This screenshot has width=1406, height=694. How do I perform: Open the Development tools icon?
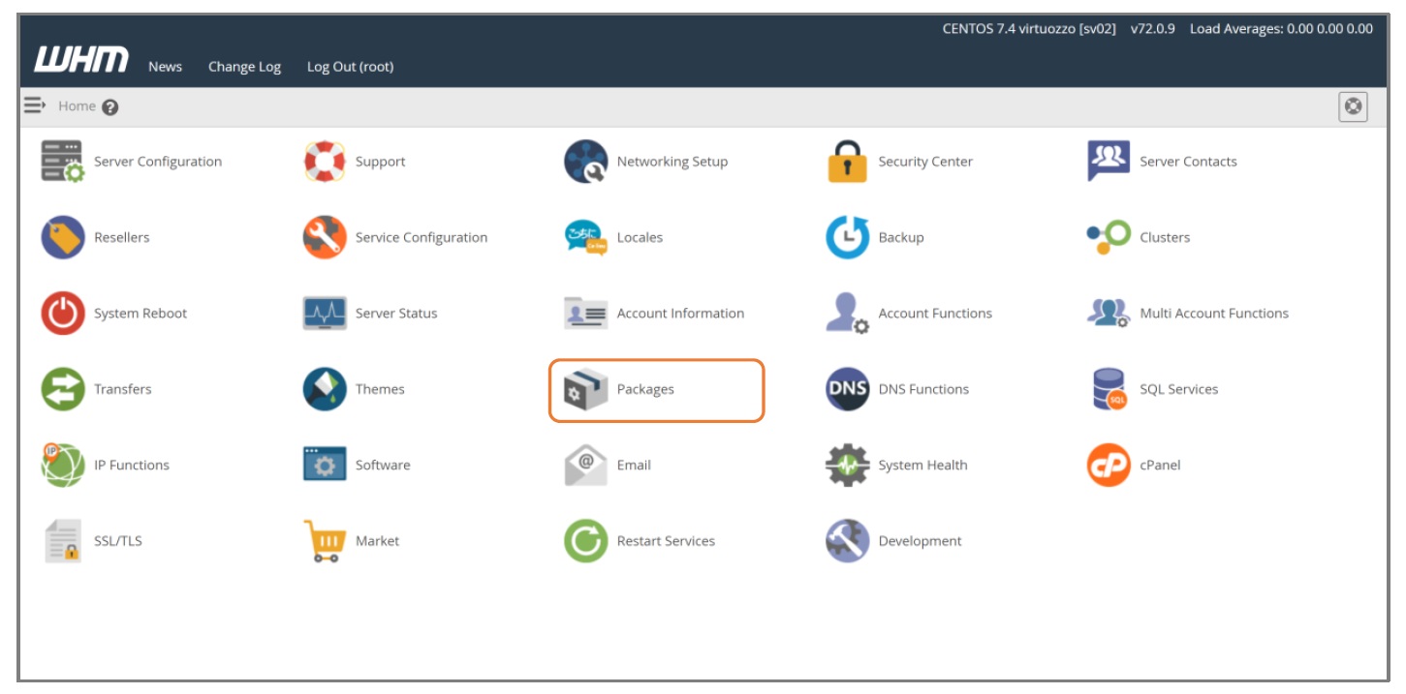[848, 541]
